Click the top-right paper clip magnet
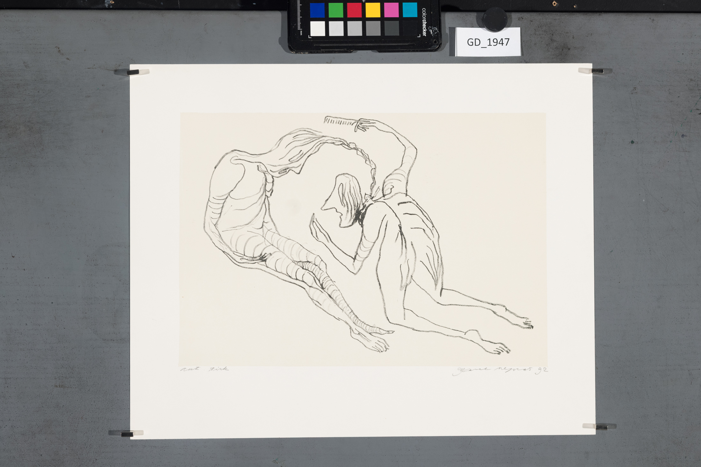This screenshot has height=467, width=701. (595, 71)
